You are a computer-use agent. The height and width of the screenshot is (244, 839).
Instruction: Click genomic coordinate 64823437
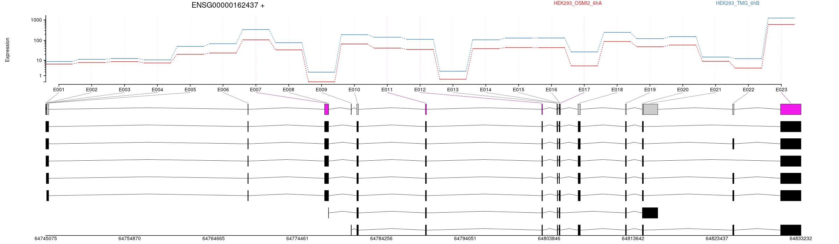pyautogui.click(x=717, y=239)
